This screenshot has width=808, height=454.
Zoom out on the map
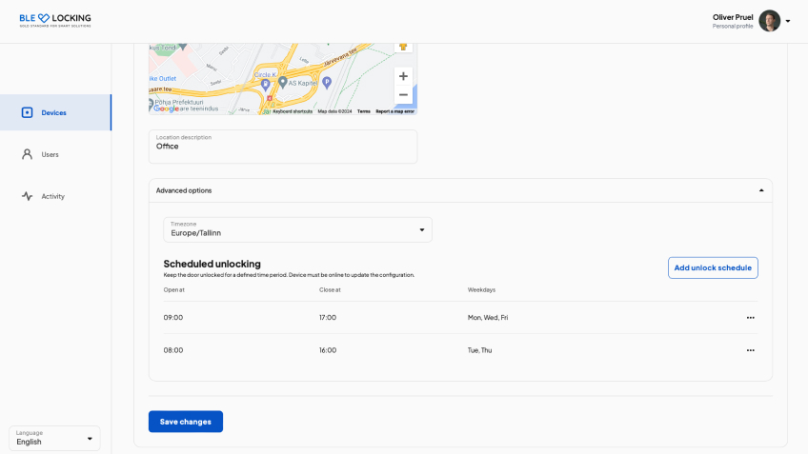[403, 95]
